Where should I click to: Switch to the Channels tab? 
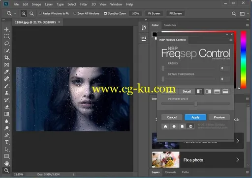point(170,172)
